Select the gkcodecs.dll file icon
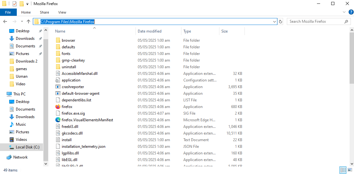354x174 pixels. point(58,133)
